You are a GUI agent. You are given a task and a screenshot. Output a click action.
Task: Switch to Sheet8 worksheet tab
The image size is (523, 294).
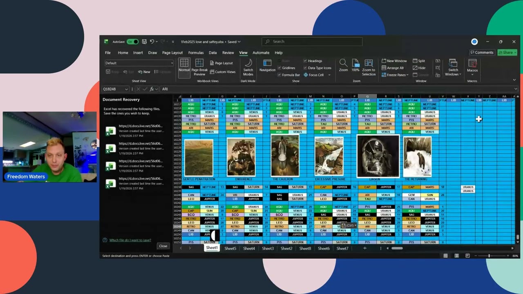click(x=305, y=248)
